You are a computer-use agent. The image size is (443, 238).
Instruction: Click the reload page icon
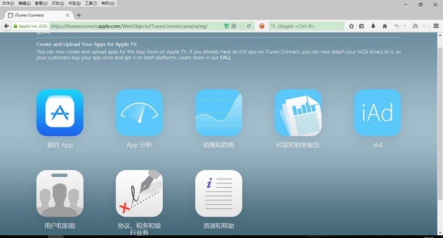(249, 26)
